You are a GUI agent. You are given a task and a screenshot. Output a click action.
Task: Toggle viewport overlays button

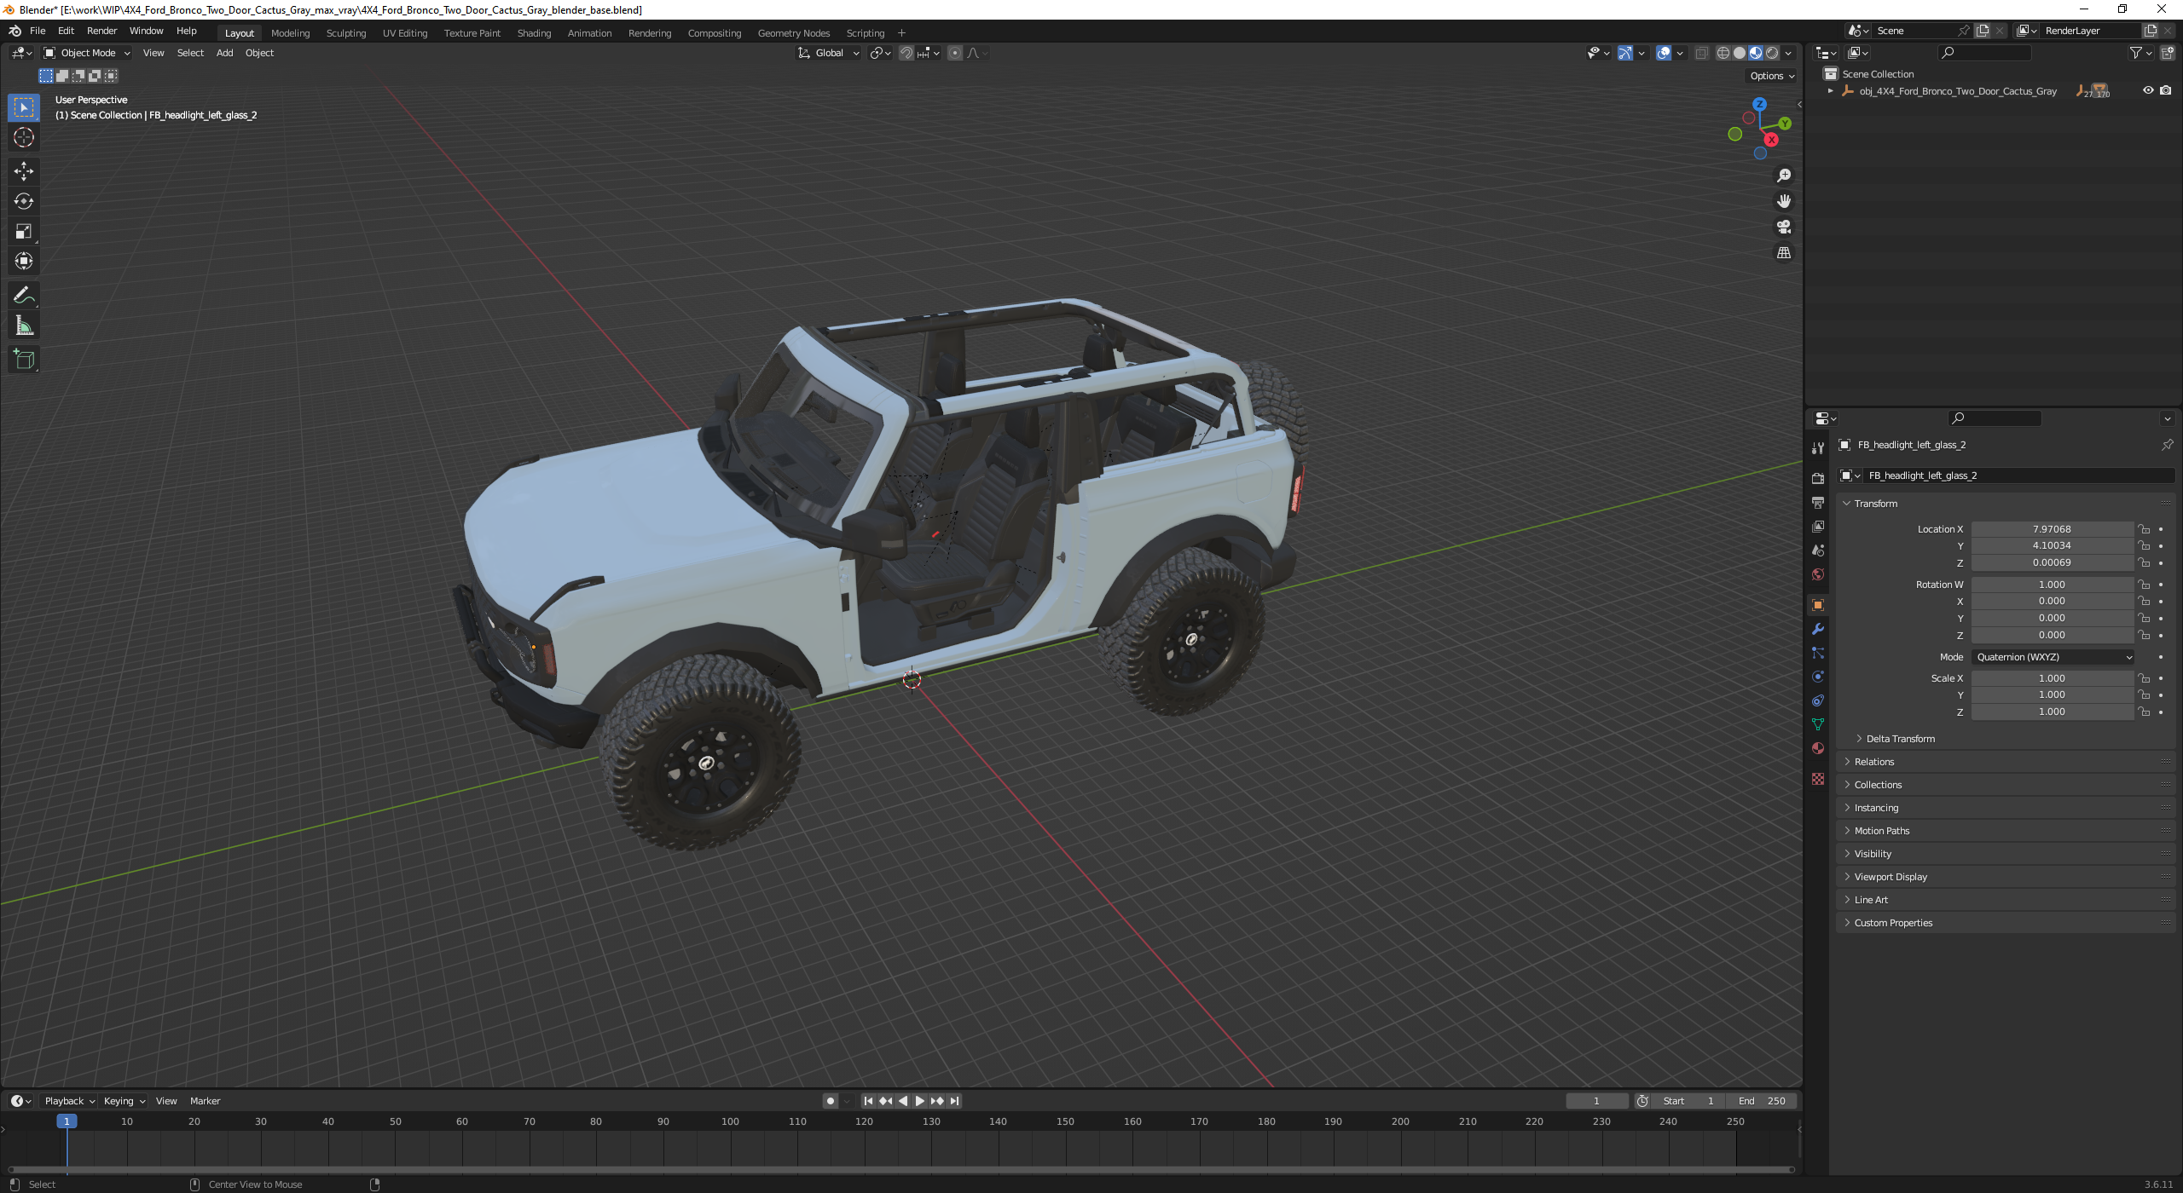click(1664, 53)
